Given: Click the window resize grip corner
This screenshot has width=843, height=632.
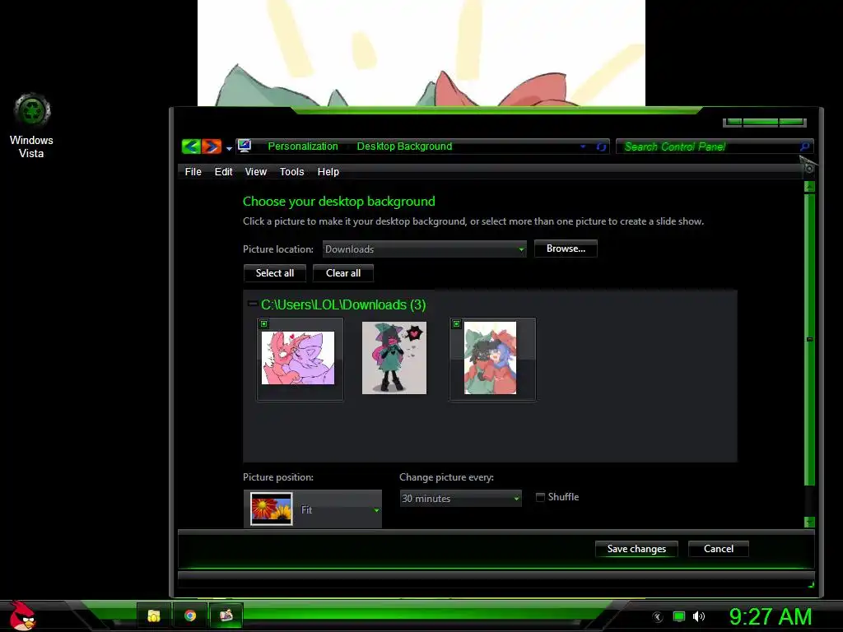Looking at the screenshot, I should pos(811,585).
